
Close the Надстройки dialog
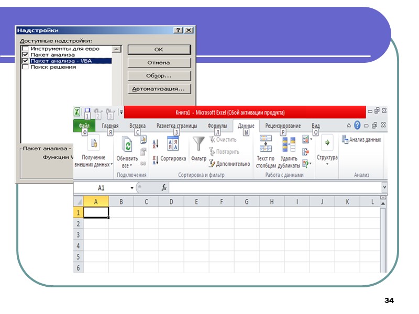click(189, 30)
